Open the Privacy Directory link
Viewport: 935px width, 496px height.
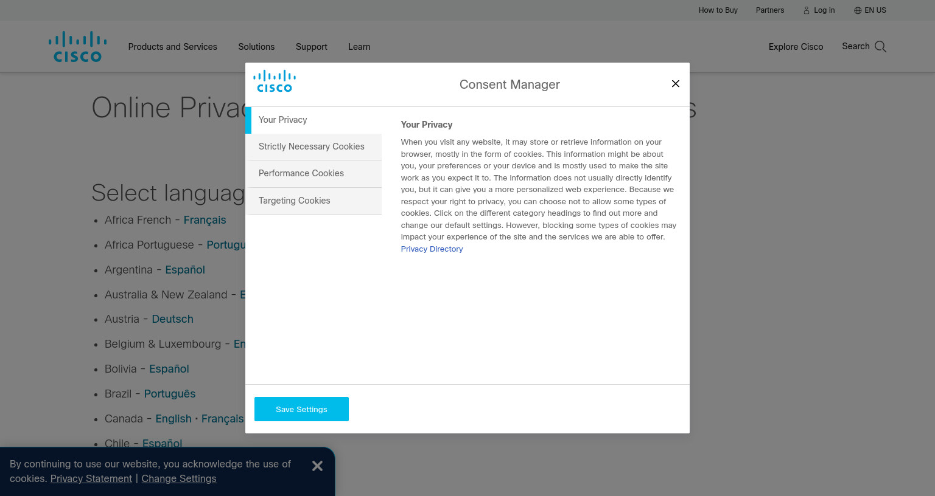click(432, 249)
